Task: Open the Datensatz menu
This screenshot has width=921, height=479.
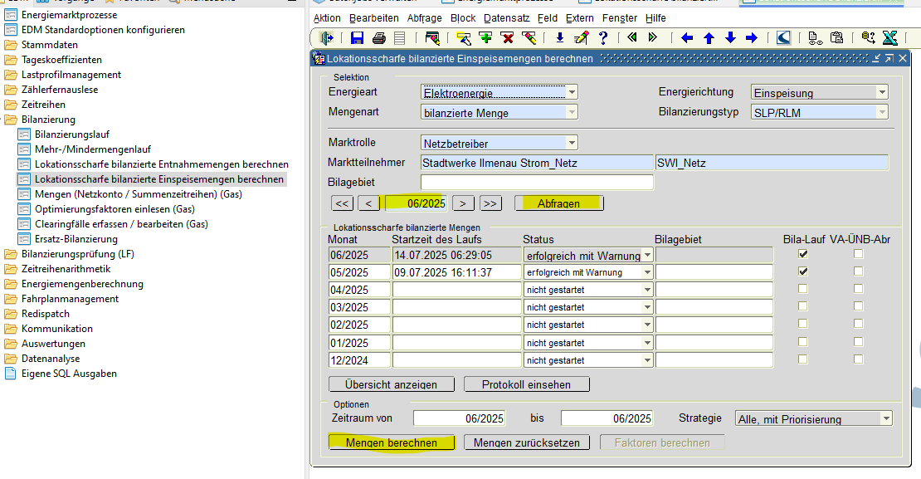Action: [506, 17]
